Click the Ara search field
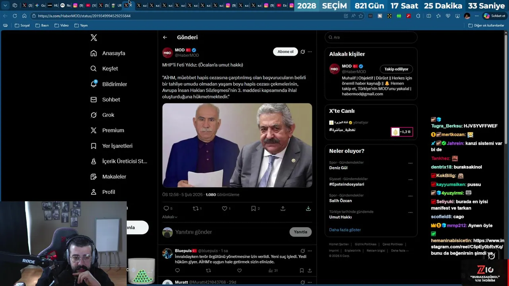 click(371, 37)
